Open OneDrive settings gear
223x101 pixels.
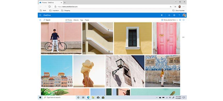174,15
